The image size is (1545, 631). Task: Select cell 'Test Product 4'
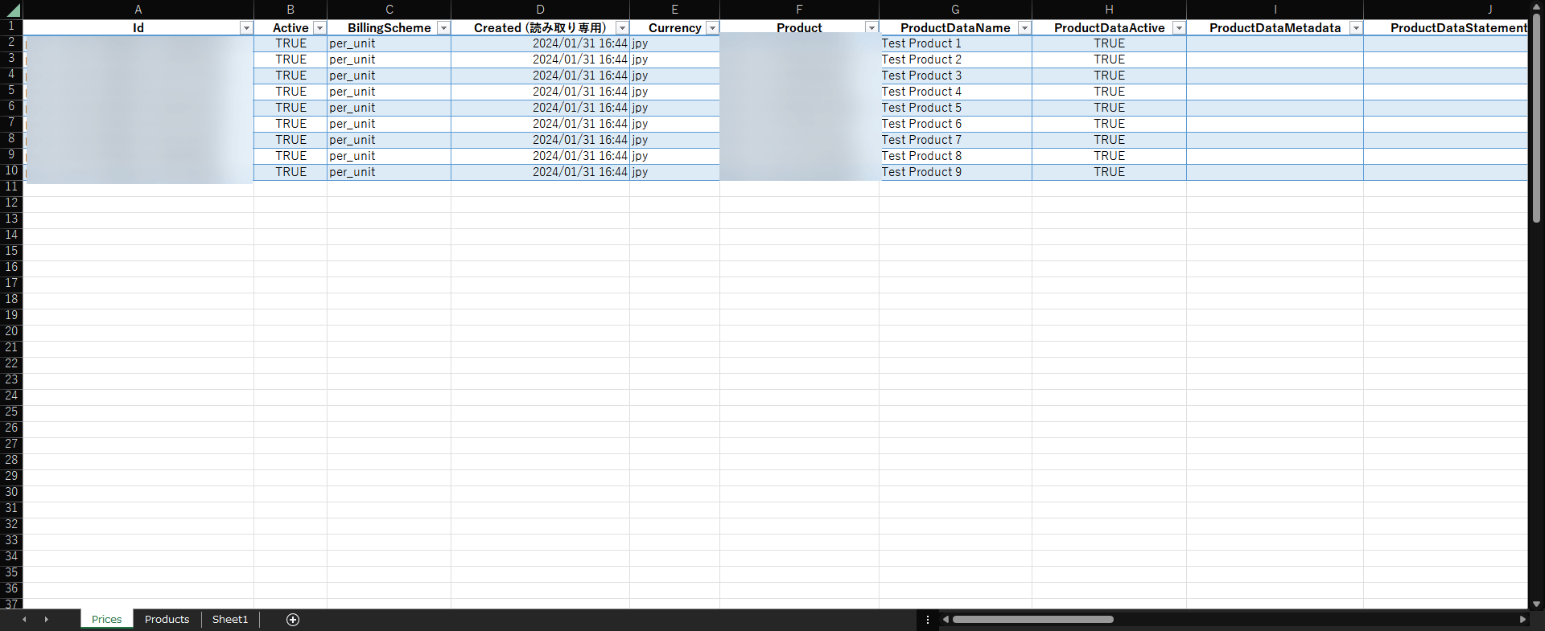pos(955,92)
